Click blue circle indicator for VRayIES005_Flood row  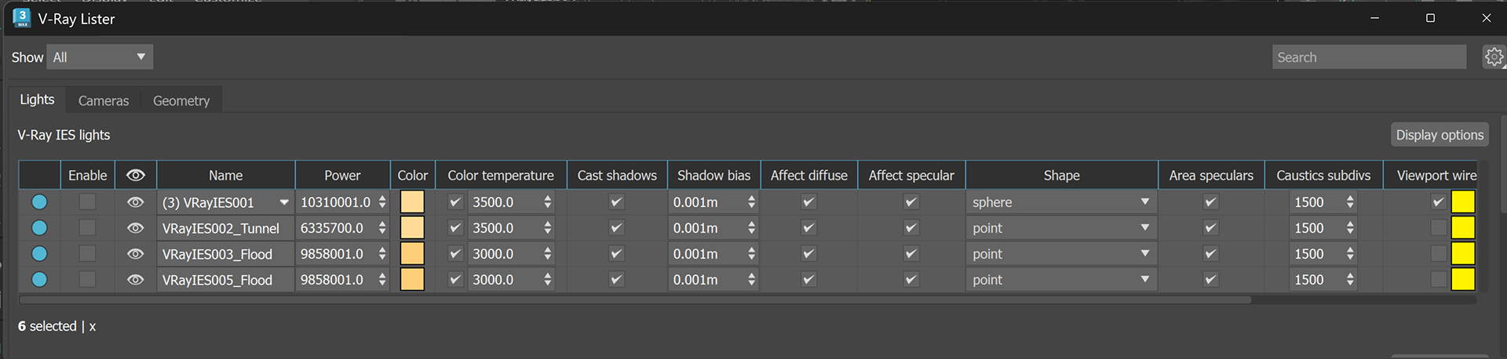[39, 280]
